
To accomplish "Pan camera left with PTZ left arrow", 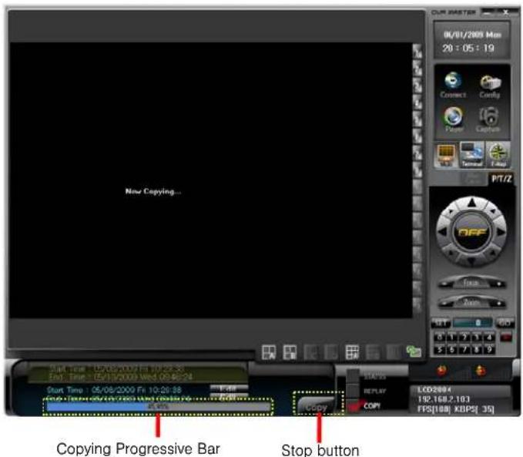I will tap(442, 232).
